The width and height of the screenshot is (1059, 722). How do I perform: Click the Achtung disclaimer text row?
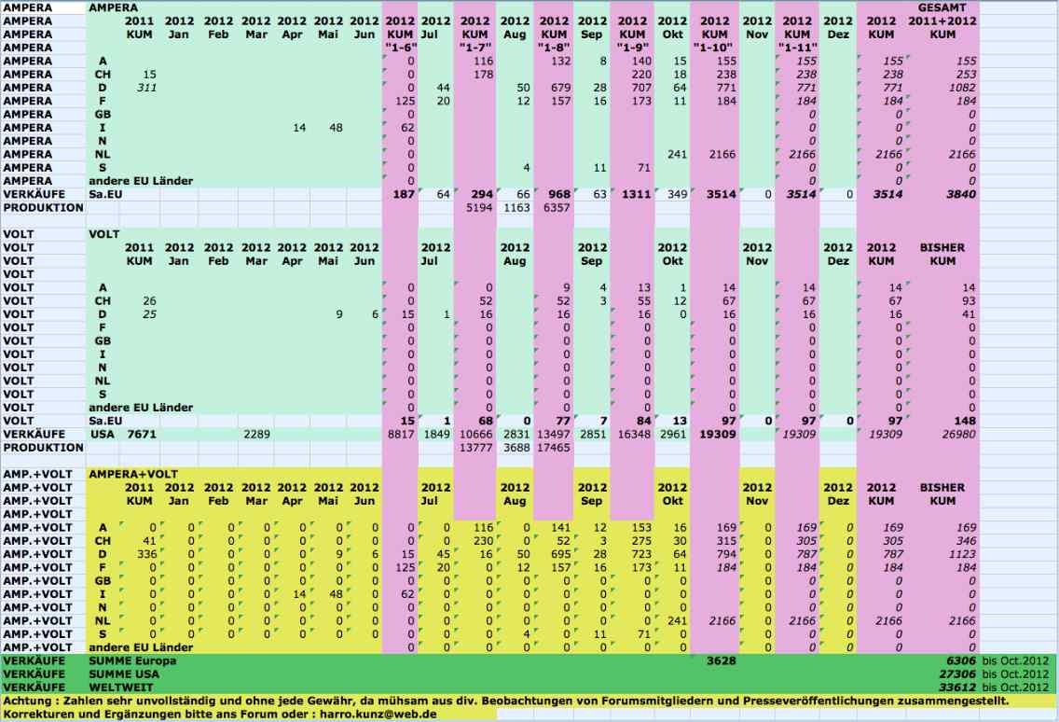(x=503, y=701)
